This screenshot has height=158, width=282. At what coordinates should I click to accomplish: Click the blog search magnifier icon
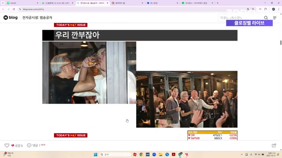(266, 18)
